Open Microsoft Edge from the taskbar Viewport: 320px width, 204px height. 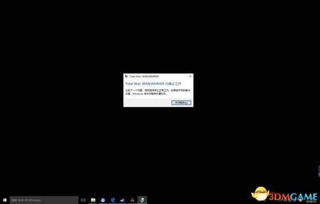coord(113,200)
